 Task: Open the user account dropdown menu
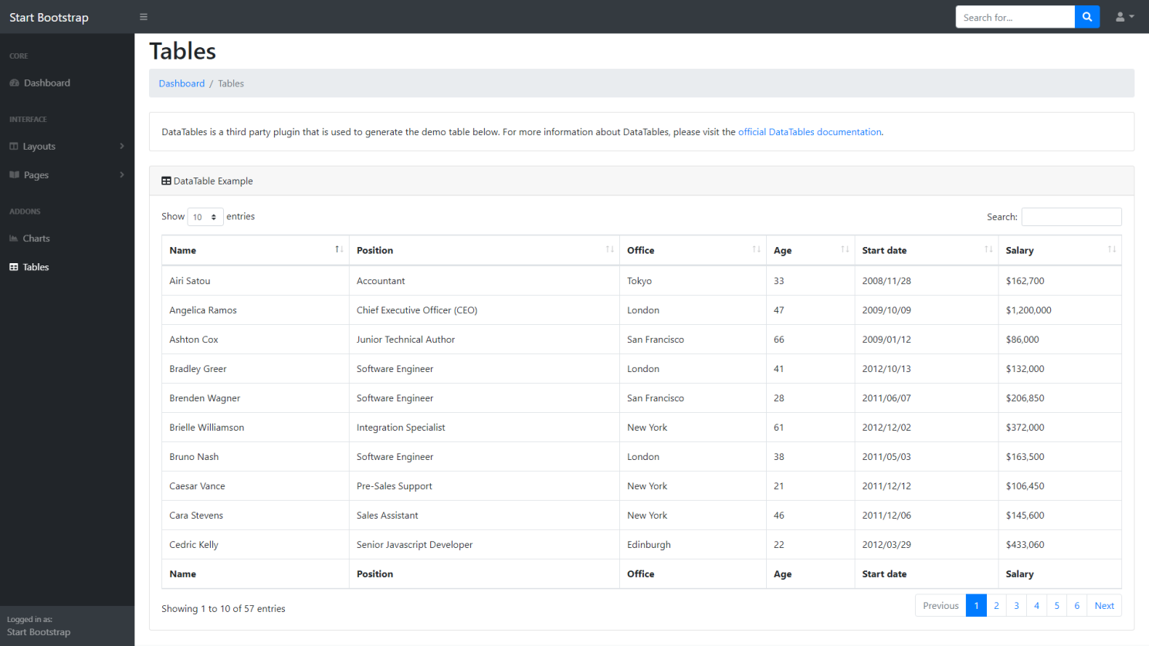tap(1124, 17)
